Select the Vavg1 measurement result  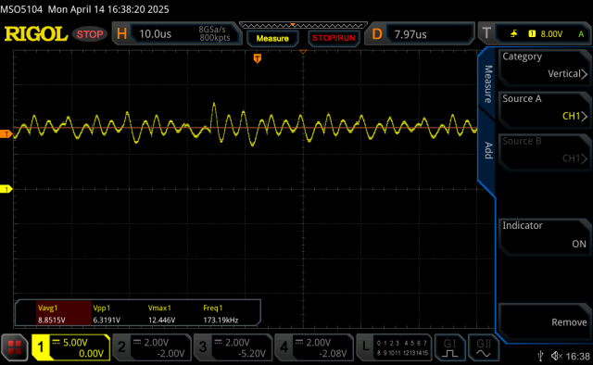point(64,313)
